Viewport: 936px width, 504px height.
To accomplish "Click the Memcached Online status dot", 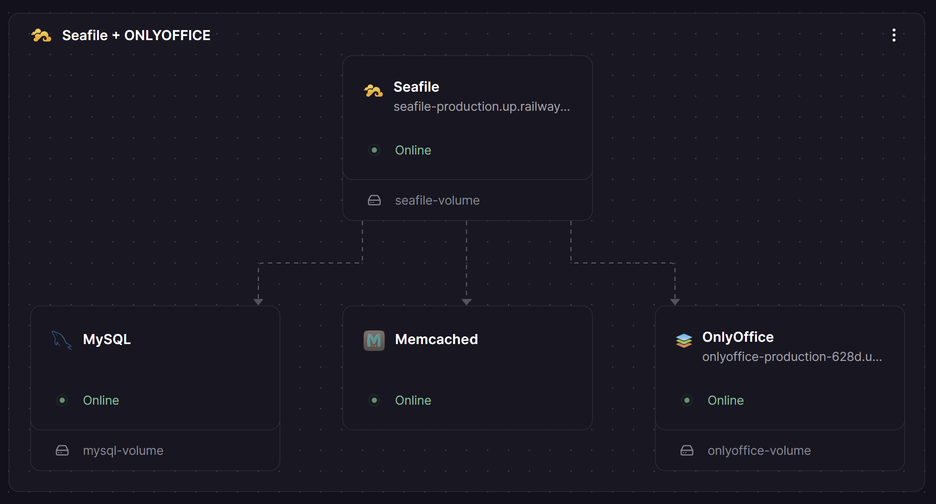I will tap(374, 400).
